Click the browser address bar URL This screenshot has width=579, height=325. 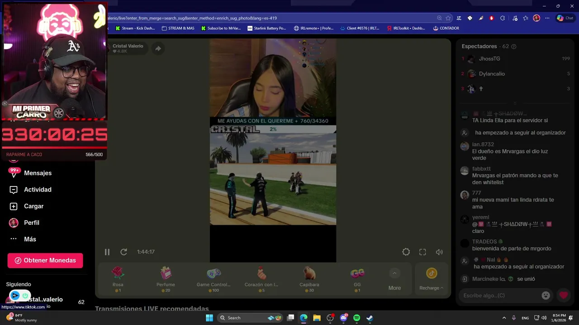point(192,18)
